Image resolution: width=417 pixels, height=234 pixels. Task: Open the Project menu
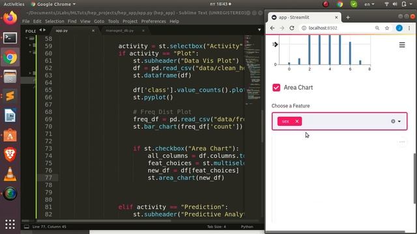pos(130,21)
